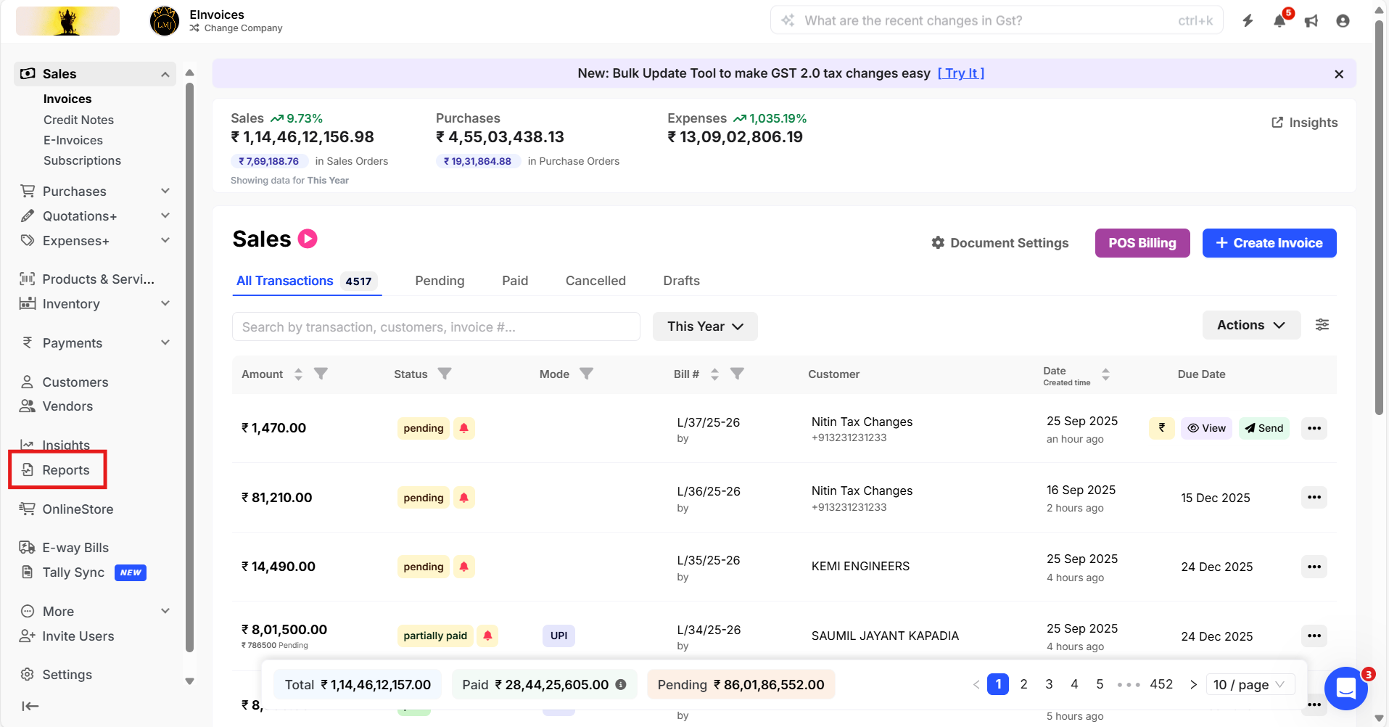
Task: Collapse the sidebar with arrow icon
Action: click(x=30, y=706)
